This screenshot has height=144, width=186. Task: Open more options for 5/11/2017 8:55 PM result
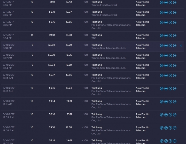[175, 22]
